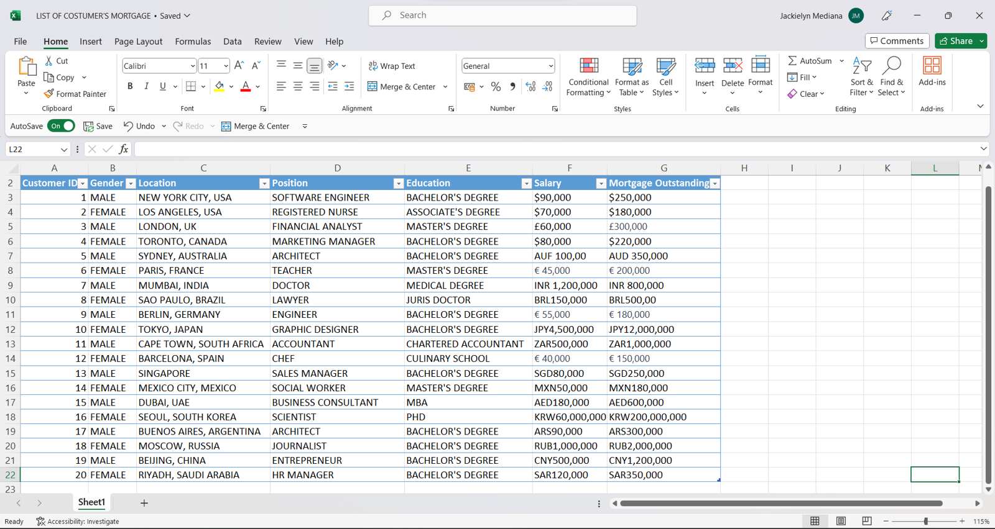Viewport: 995px width, 529px height.
Task: Open the font size dropdown
Action: (x=226, y=66)
